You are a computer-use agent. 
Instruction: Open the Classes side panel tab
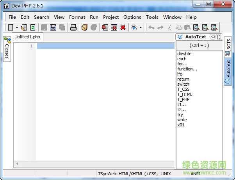(7, 49)
